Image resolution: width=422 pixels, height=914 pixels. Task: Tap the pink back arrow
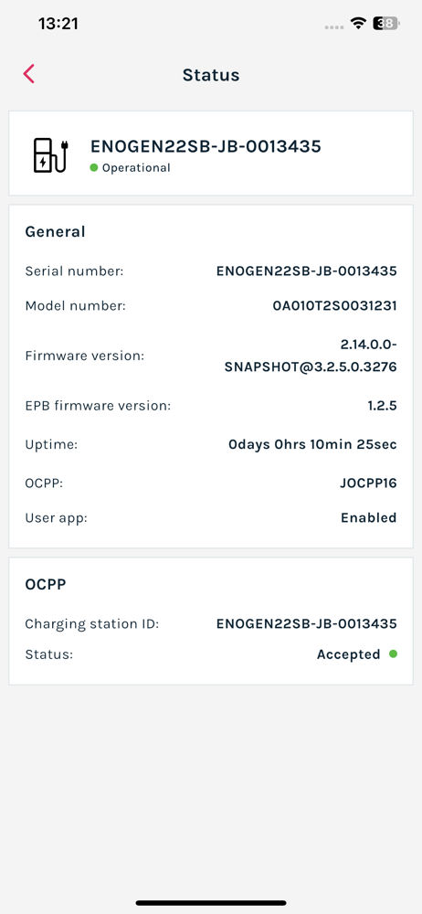pos(29,74)
